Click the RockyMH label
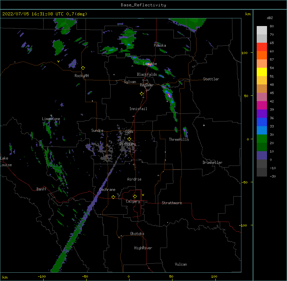Image resolution: width=287 pixels, height=281 pixels. click(x=82, y=76)
